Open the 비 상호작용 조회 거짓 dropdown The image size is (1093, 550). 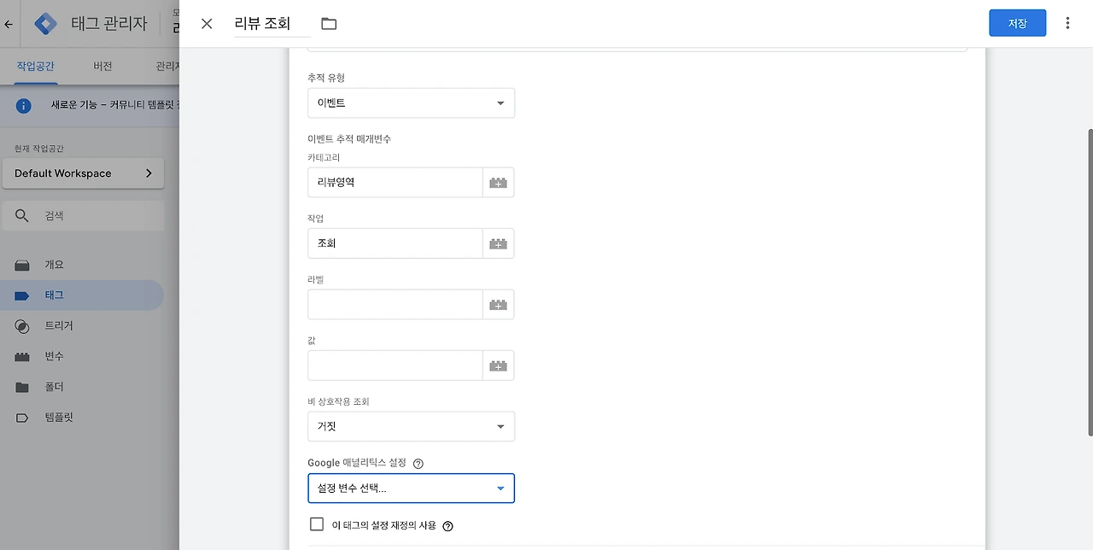pyautogui.click(x=411, y=426)
